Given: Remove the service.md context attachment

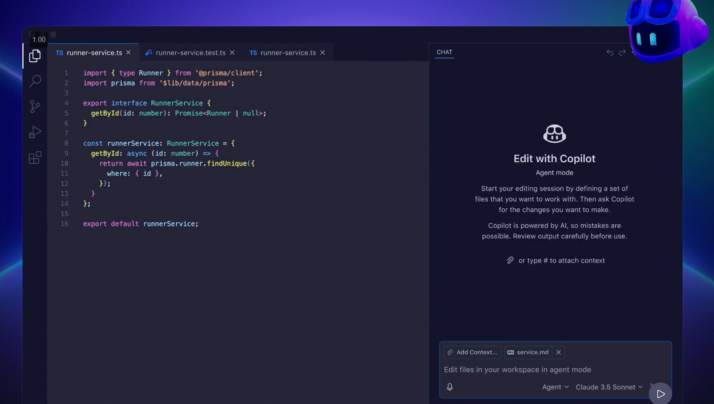Looking at the screenshot, I should click(559, 352).
